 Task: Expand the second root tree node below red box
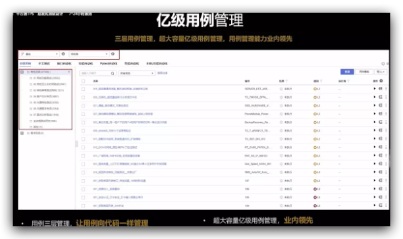pos(22,133)
